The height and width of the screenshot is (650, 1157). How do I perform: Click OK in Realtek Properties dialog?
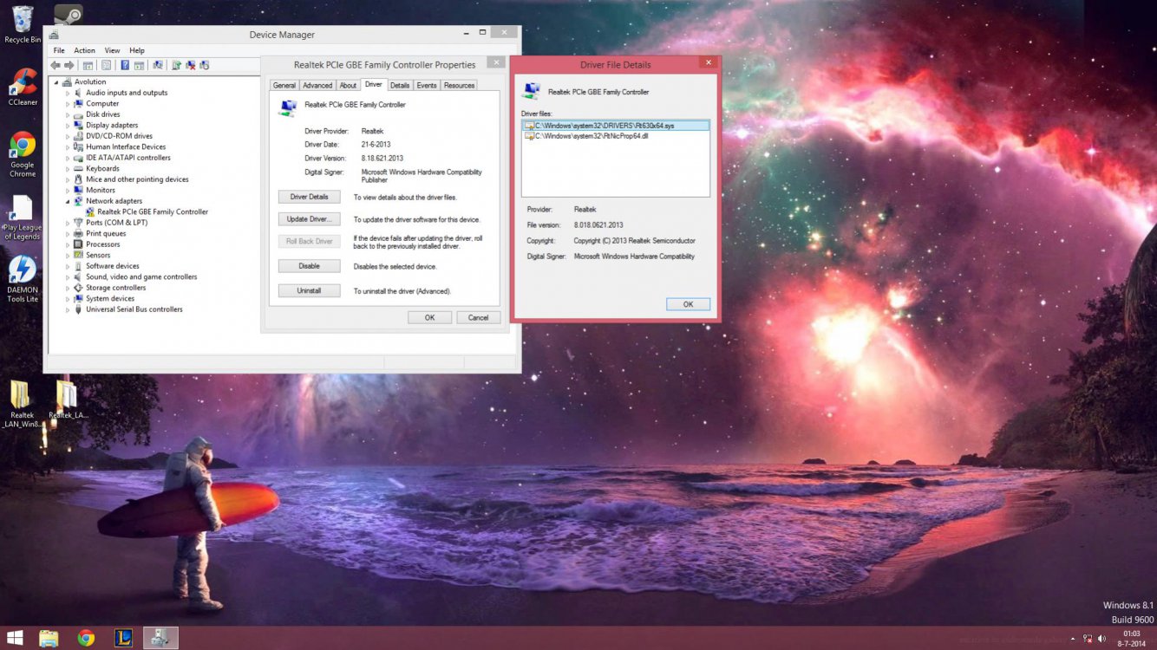[x=429, y=317]
